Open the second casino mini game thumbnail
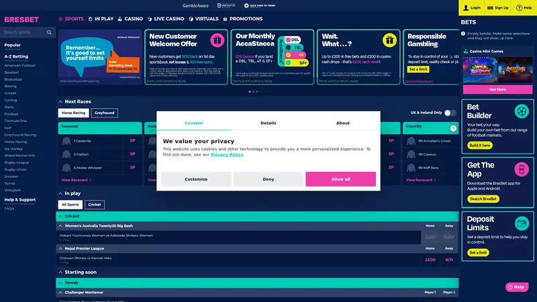537x302 pixels. point(516,70)
